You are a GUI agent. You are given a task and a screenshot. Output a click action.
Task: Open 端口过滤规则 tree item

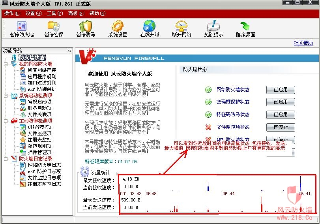pos(42,83)
